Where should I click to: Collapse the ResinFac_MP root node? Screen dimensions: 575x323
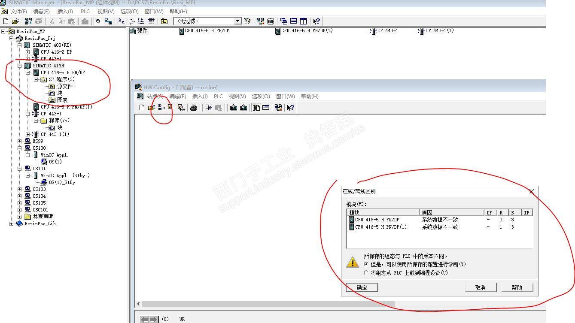(3, 31)
